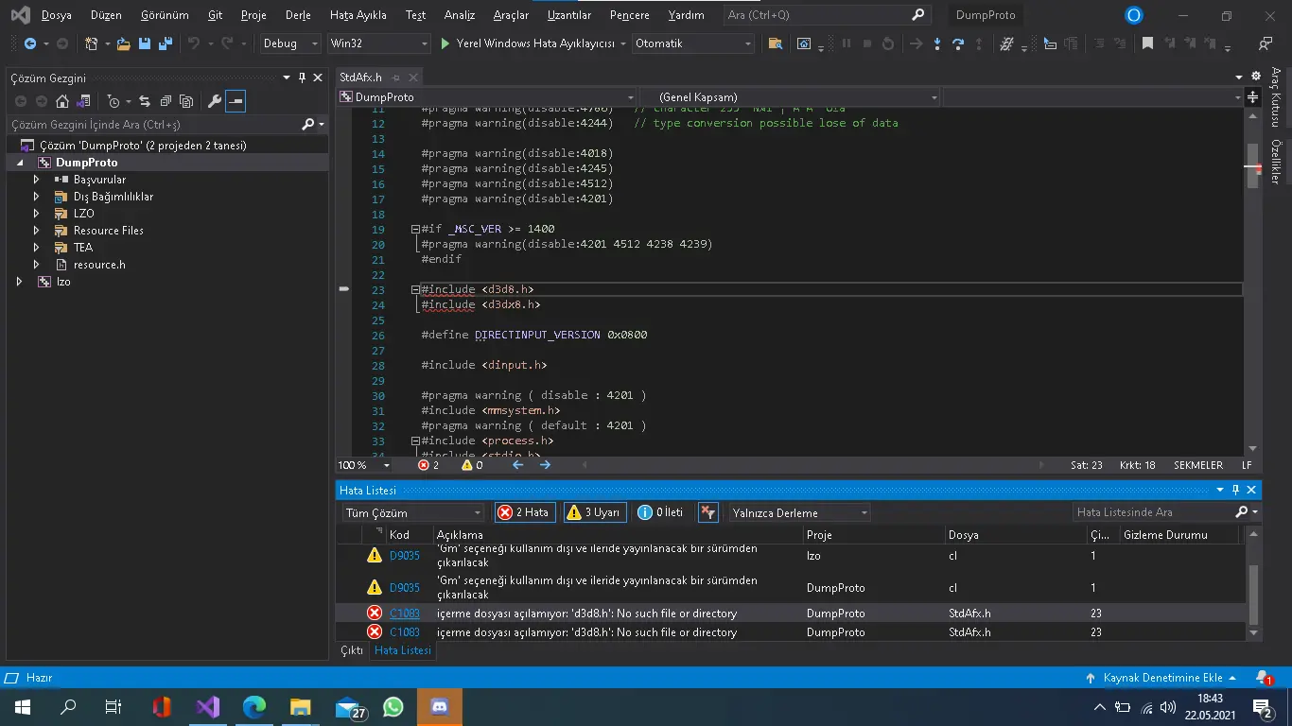Image resolution: width=1292 pixels, height=726 pixels.
Task: Open the Derle menu
Action: tap(298, 15)
